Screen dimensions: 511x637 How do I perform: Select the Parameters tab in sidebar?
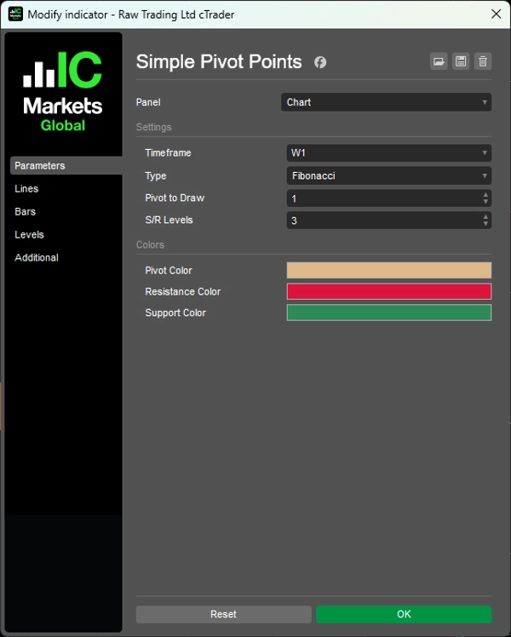coord(66,165)
